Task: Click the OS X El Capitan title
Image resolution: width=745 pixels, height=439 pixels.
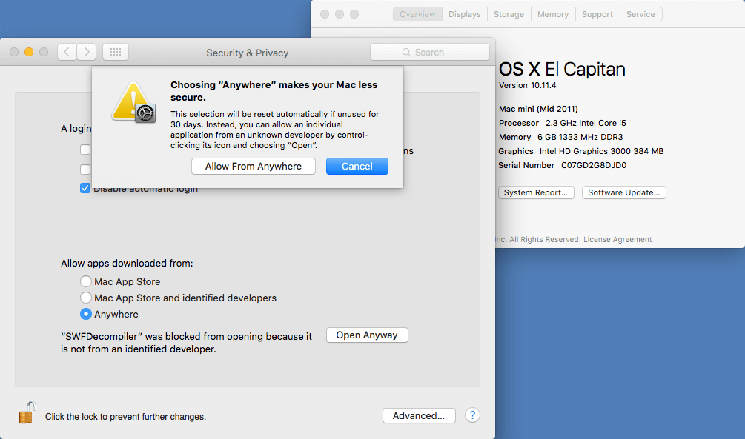Action: (562, 70)
